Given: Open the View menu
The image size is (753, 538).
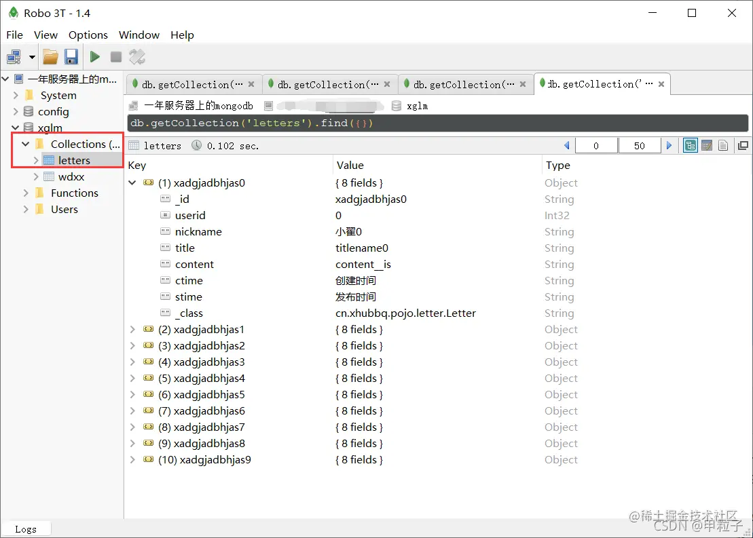Looking at the screenshot, I should click(x=45, y=35).
